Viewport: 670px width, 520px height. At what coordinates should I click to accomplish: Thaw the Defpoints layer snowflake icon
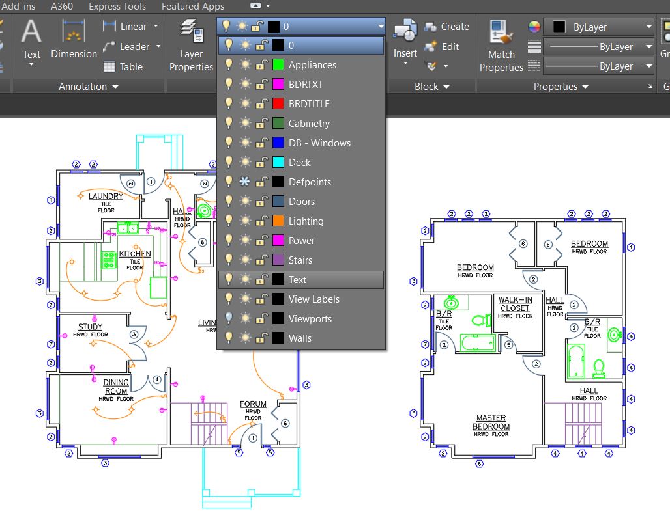(243, 182)
